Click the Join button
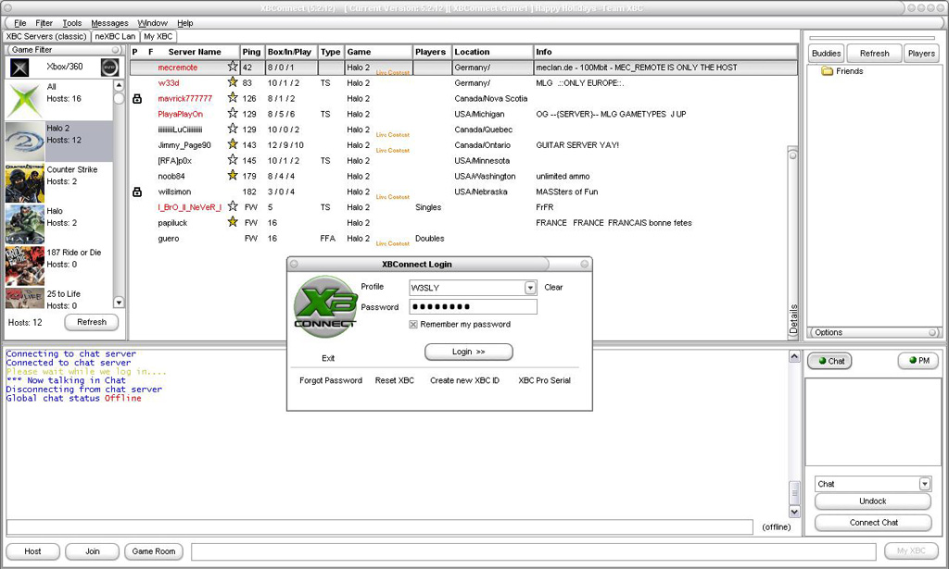Screen dimensions: 949x569 pos(92,551)
